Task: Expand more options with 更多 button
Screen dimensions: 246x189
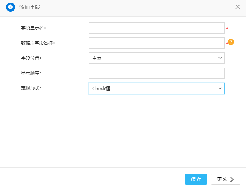Action: coord(225,180)
